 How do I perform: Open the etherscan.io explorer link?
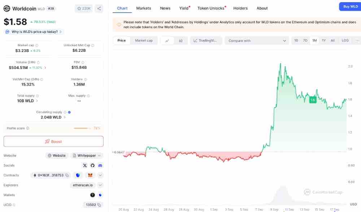[x=83, y=185]
